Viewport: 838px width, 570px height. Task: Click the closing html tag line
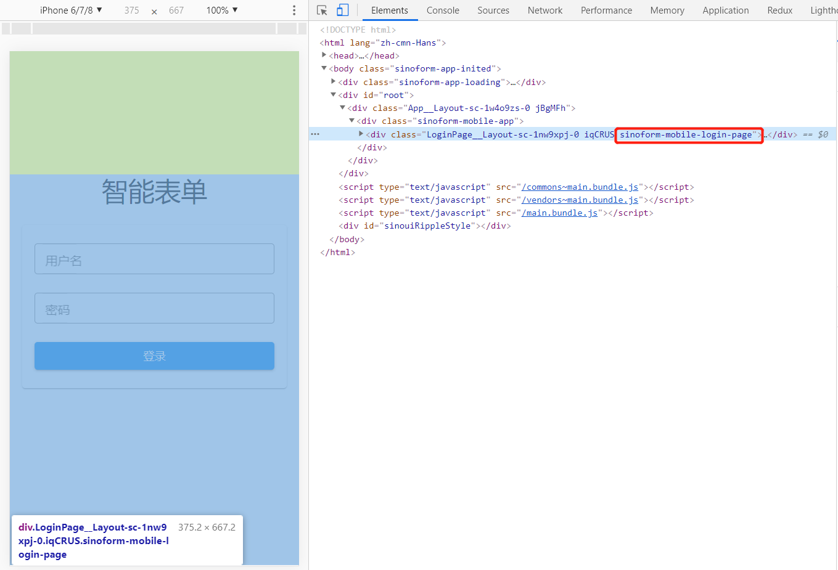coord(337,252)
